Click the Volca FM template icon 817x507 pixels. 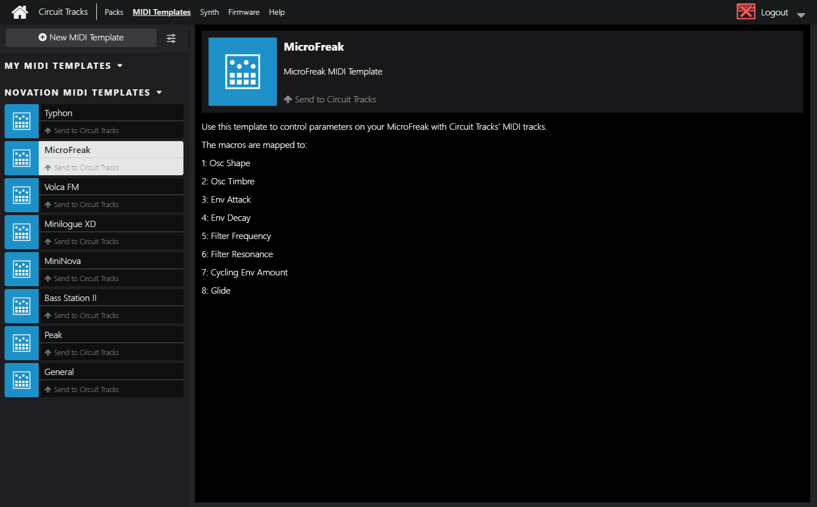pos(22,195)
